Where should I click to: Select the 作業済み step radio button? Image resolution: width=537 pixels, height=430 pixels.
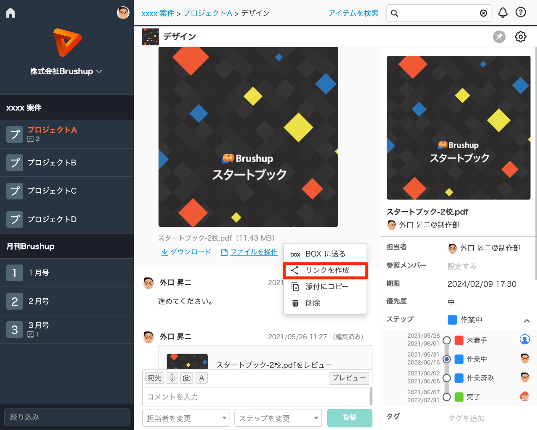(x=447, y=378)
